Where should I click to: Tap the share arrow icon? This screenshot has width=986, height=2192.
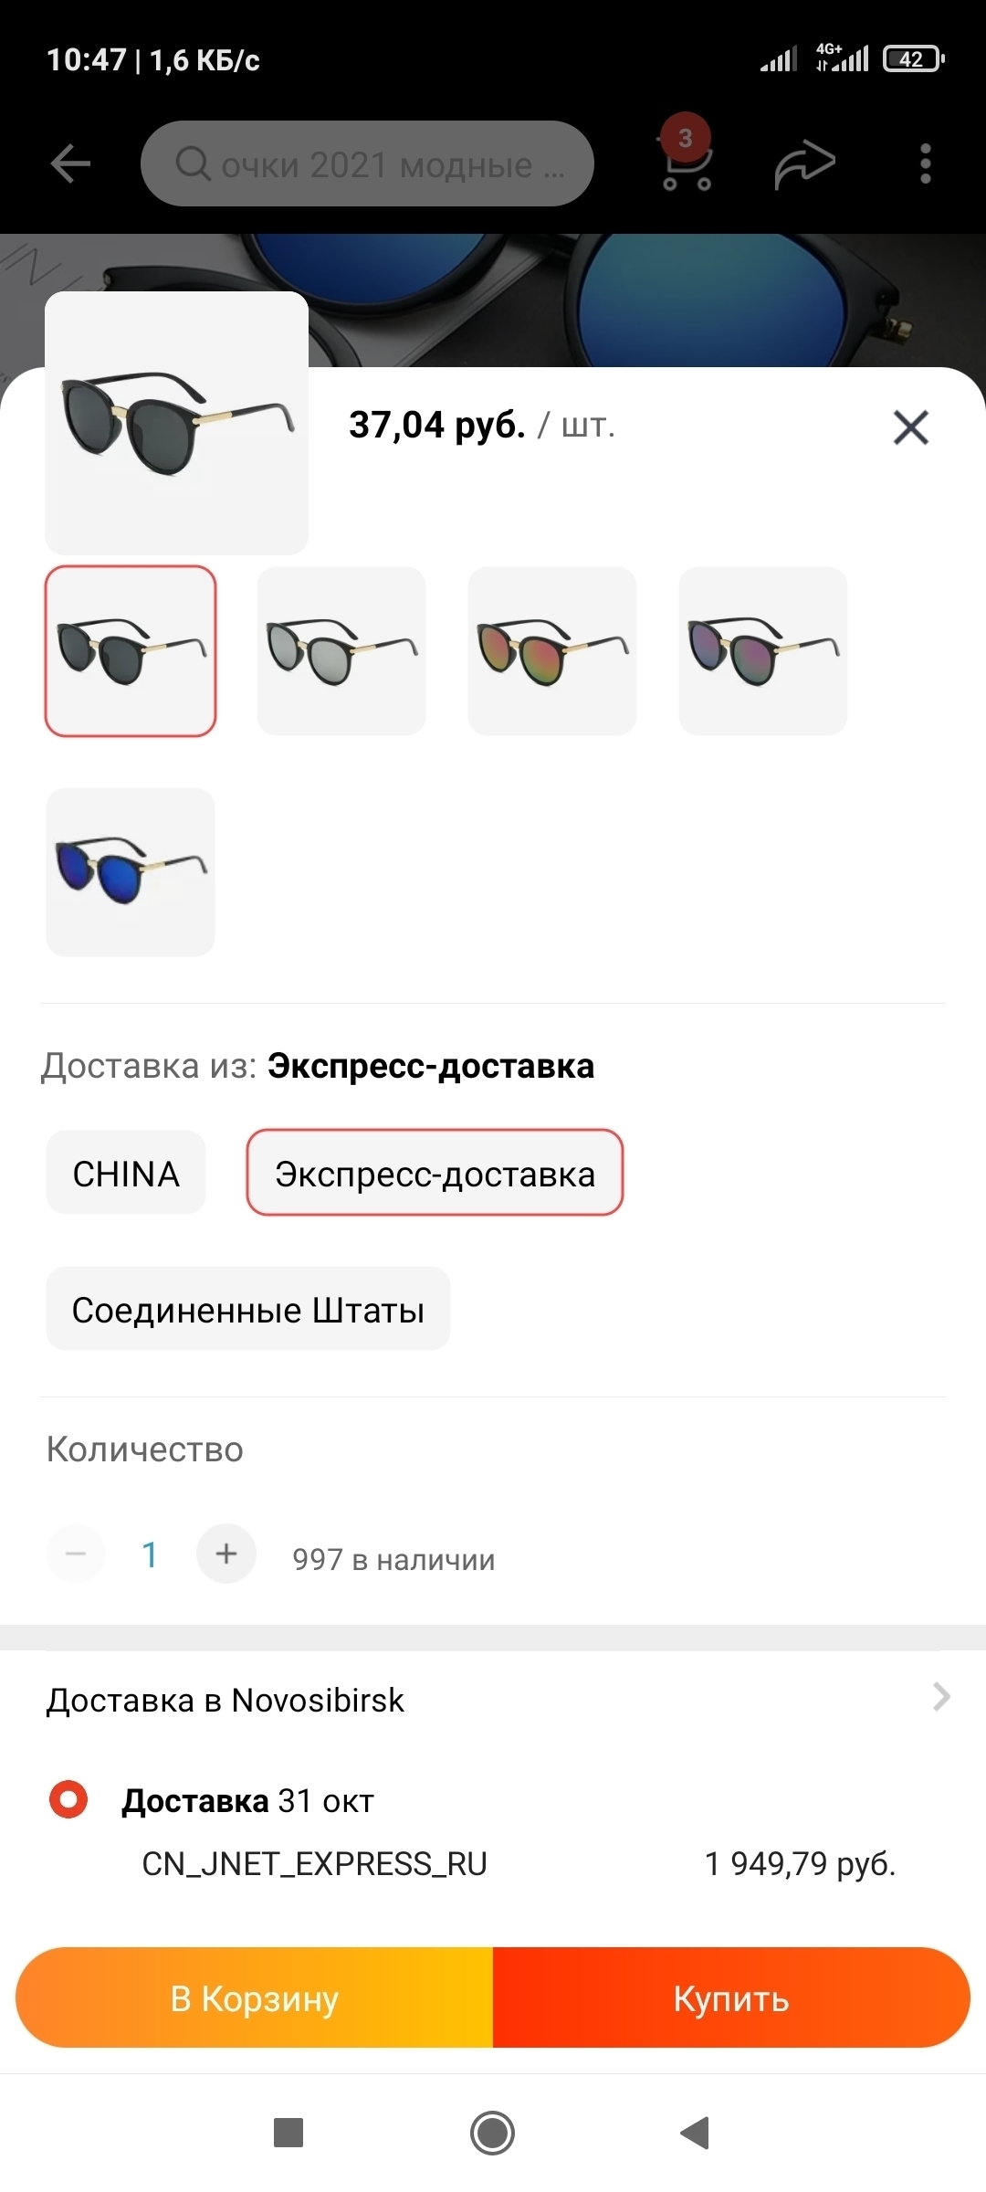click(805, 165)
